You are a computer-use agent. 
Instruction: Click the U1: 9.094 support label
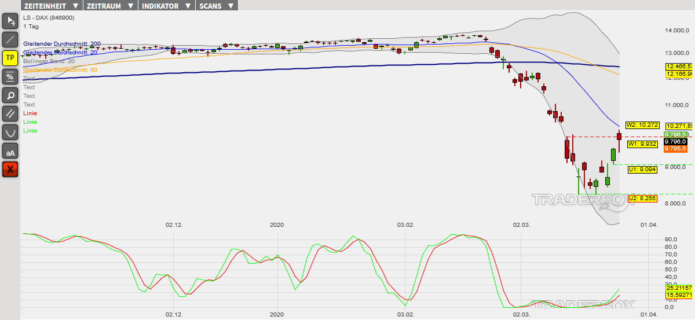coord(642,170)
